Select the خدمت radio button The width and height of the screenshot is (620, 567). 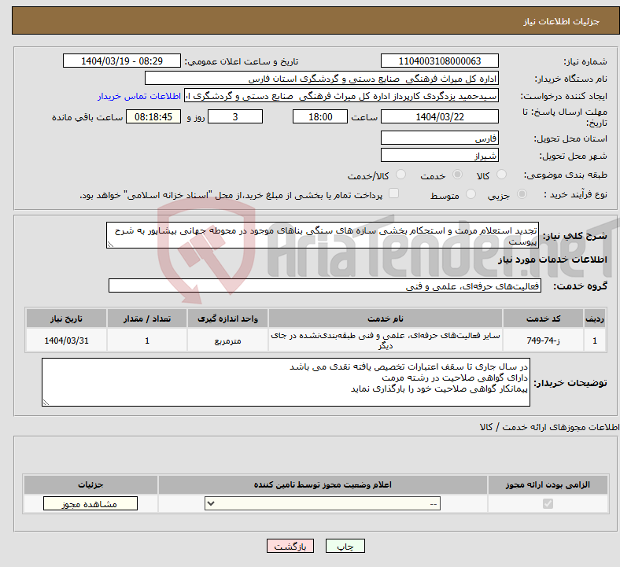(457, 175)
